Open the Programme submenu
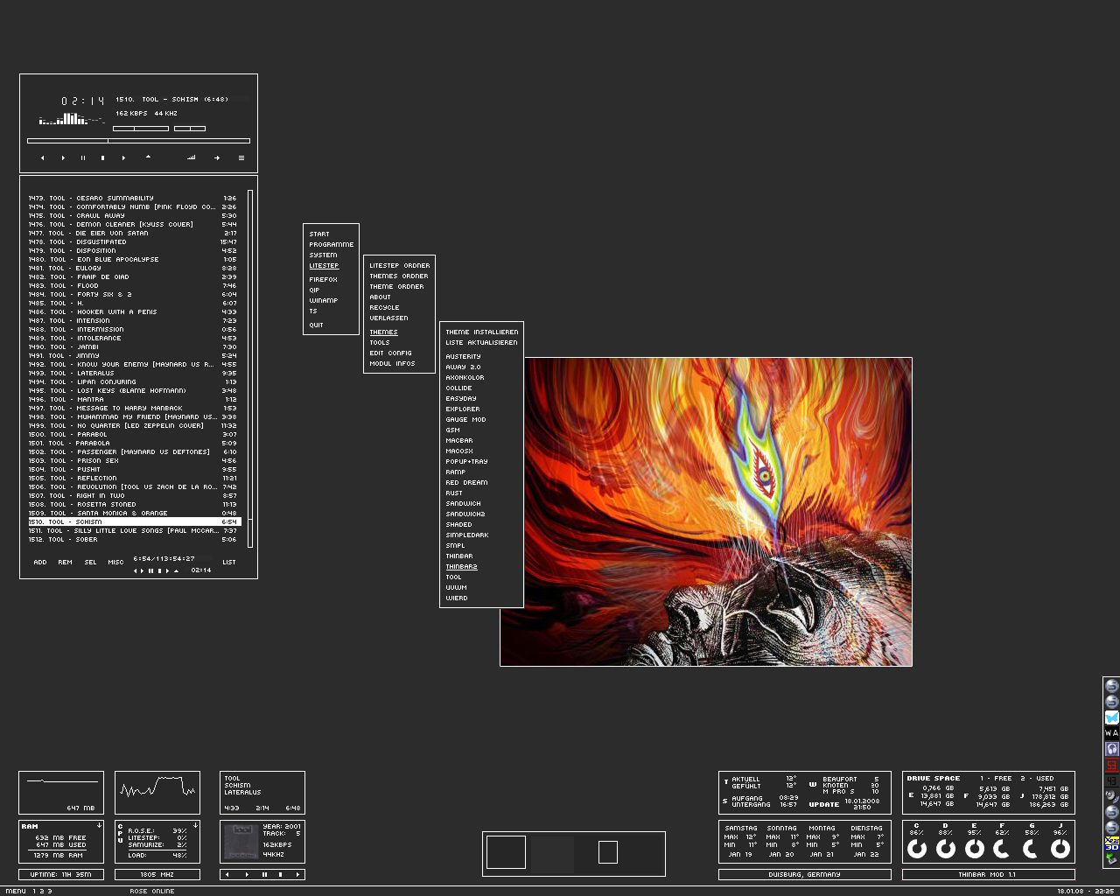Image resolution: width=1120 pixels, height=896 pixels. tap(331, 245)
